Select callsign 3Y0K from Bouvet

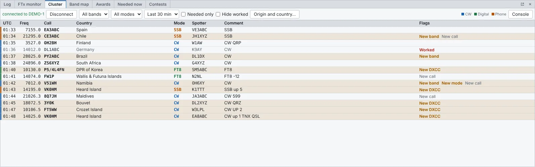[x=49, y=103]
